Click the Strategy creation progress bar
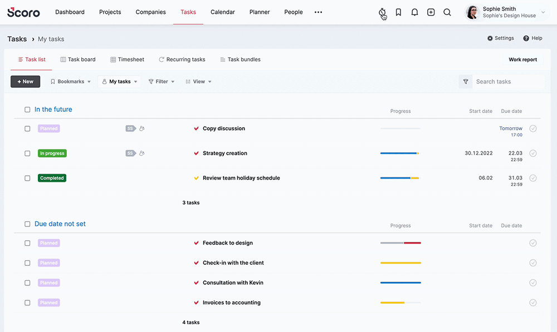This screenshot has height=332, width=557. point(400,153)
